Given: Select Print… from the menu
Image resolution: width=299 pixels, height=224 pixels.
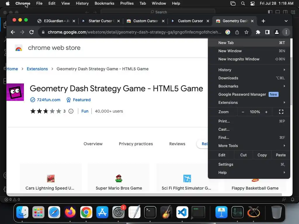Looking at the screenshot, I should 249,121.
